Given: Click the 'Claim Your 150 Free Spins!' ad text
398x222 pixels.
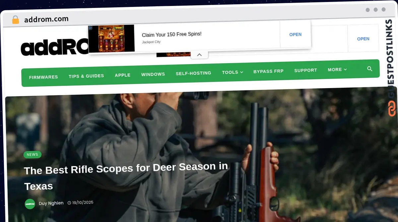Looking at the screenshot, I should click(x=171, y=34).
